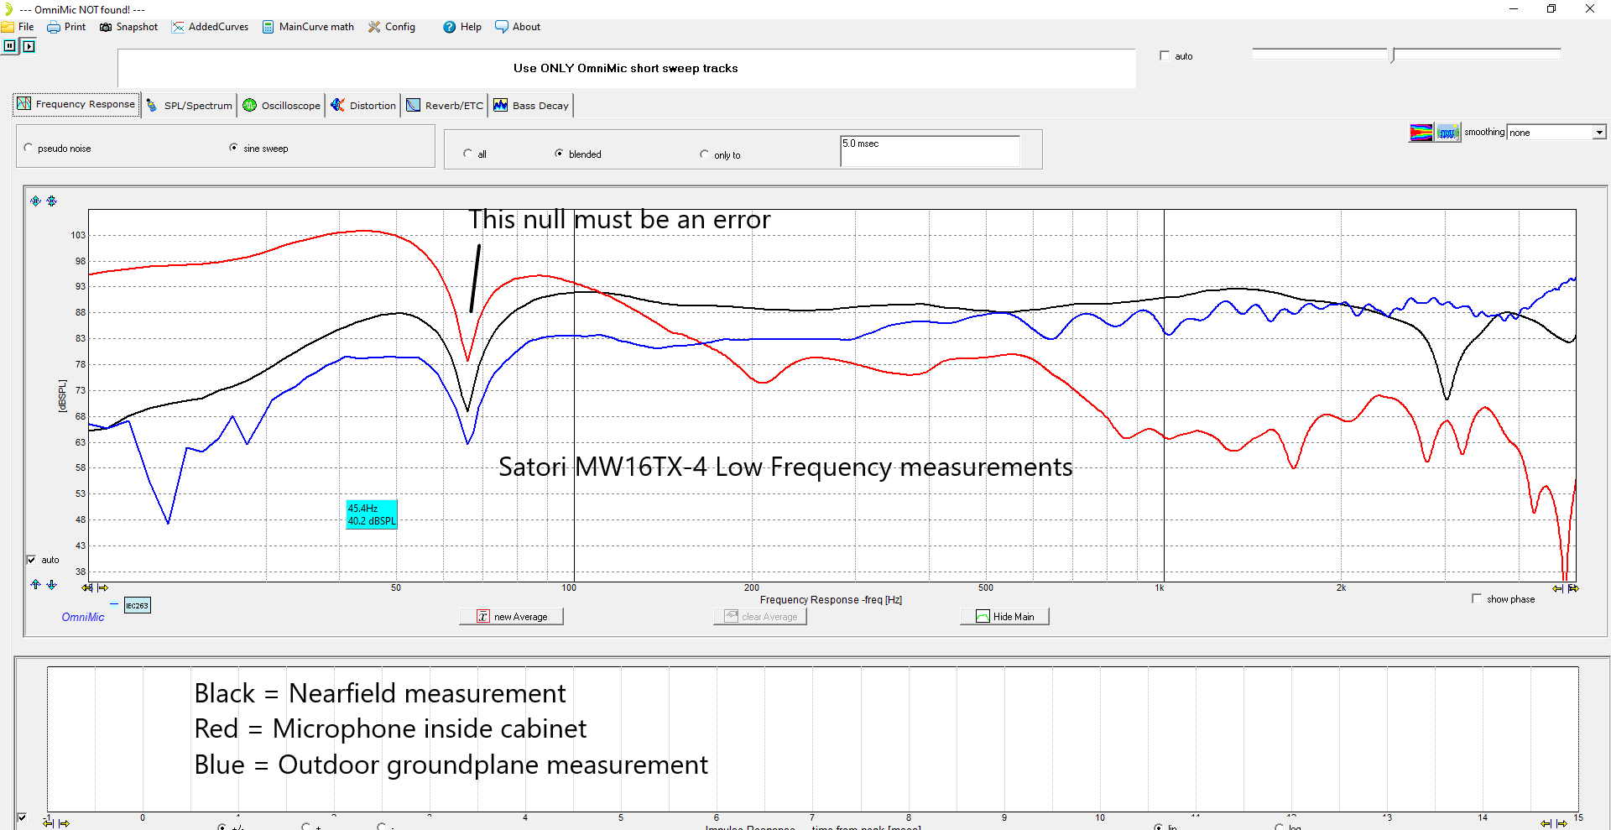Toggle the impulse response panel checkbox
The height and width of the screenshot is (830, 1611).
tap(22, 817)
